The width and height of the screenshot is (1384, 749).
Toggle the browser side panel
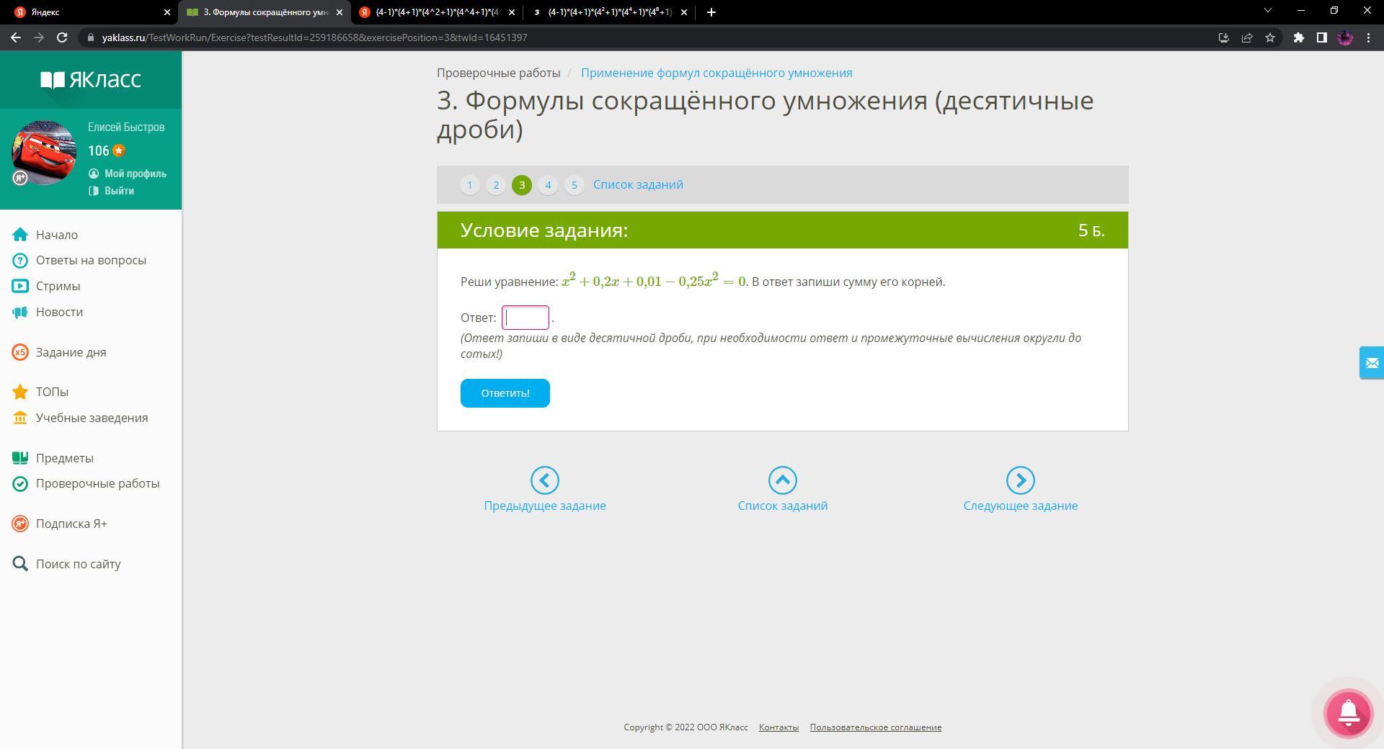tap(1321, 37)
